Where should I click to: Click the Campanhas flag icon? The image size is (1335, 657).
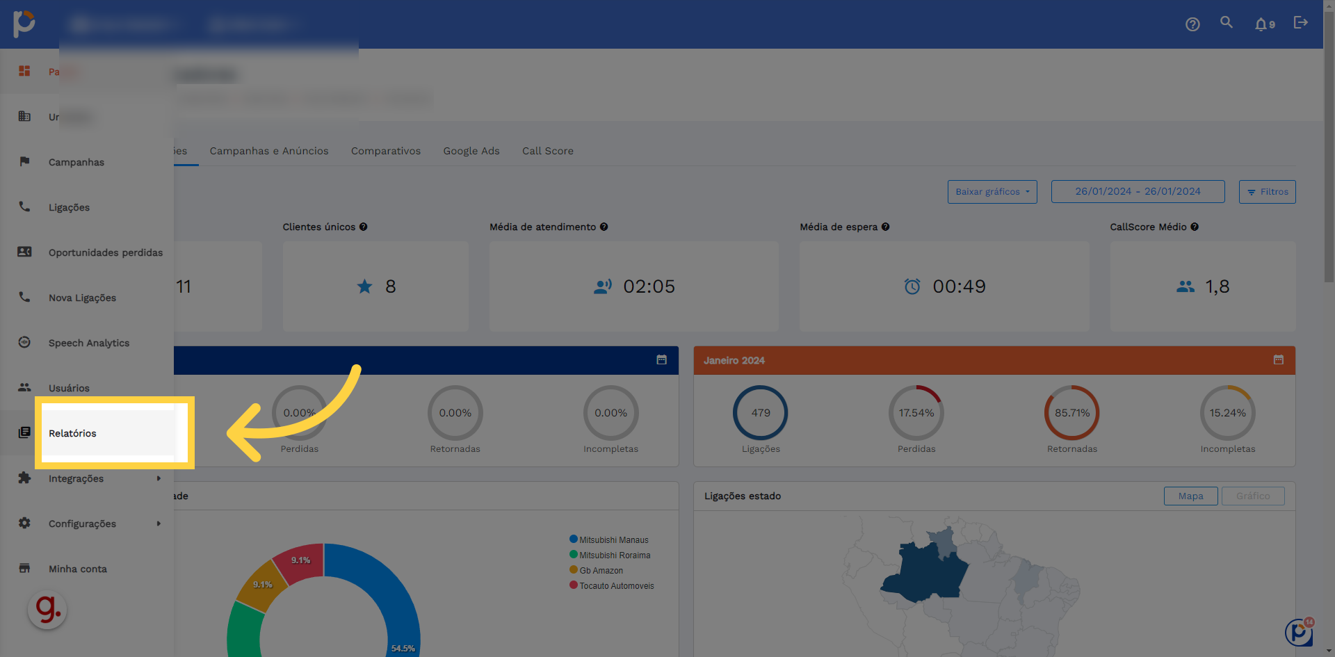click(x=24, y=161)
